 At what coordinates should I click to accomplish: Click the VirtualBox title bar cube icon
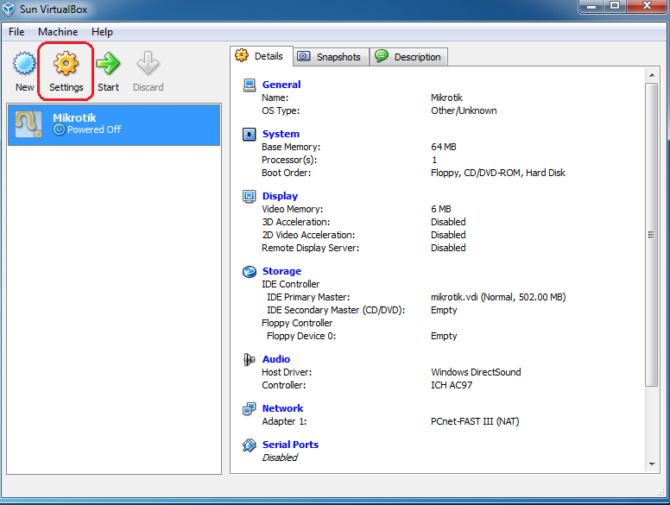click(9, 9)
